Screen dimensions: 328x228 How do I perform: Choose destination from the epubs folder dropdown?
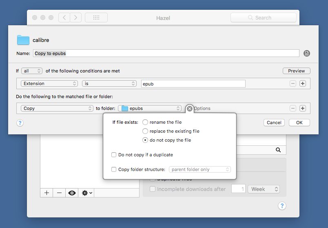[150, 108]
